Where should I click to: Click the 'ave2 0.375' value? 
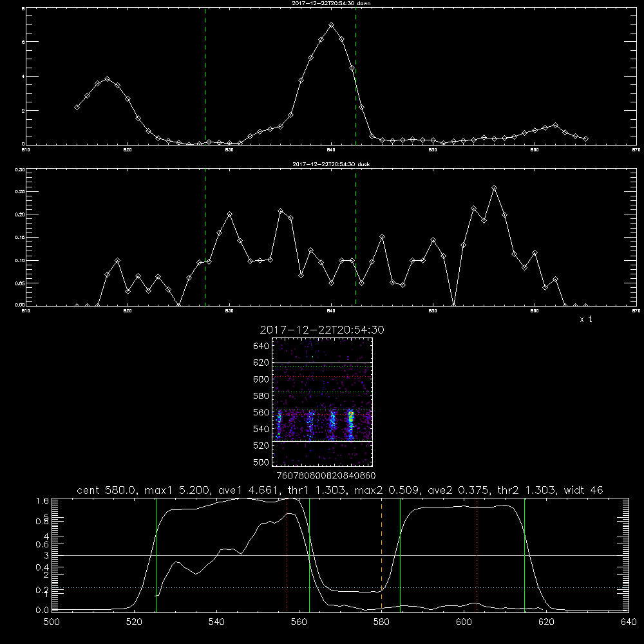click(458, 490)
